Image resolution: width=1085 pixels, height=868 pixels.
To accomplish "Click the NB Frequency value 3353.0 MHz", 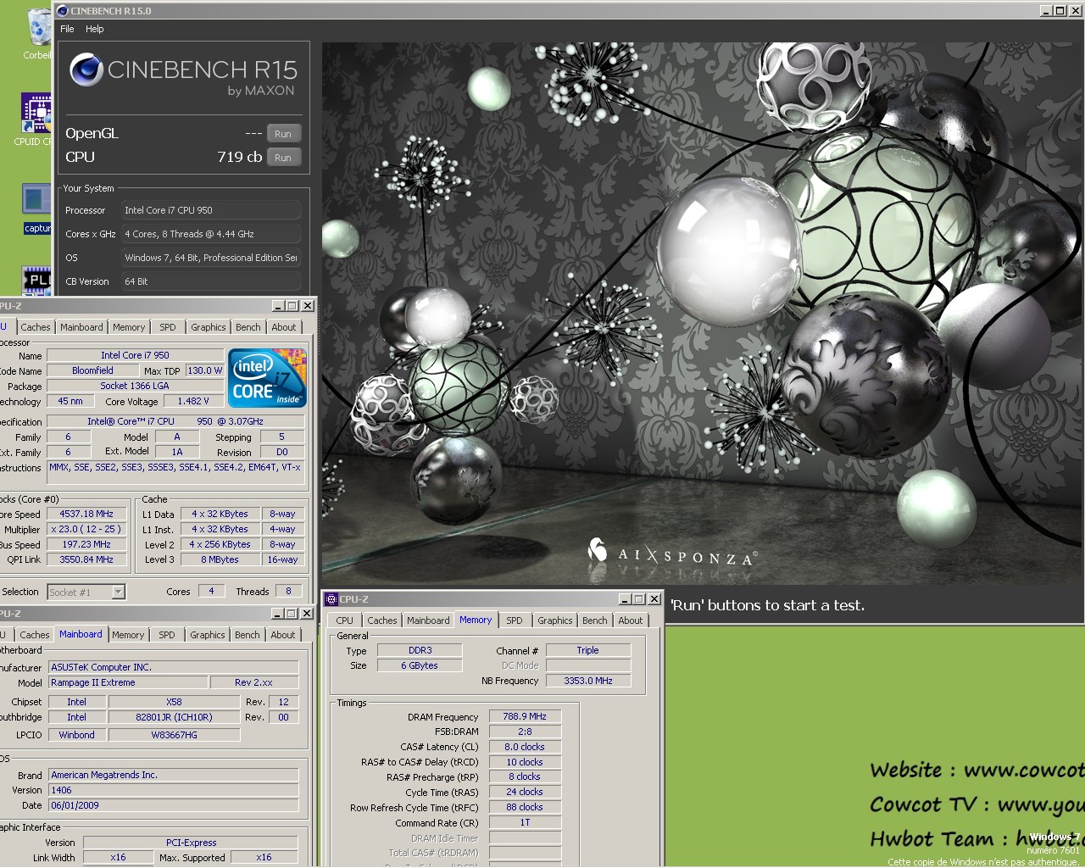I will (x=588, y=681).
